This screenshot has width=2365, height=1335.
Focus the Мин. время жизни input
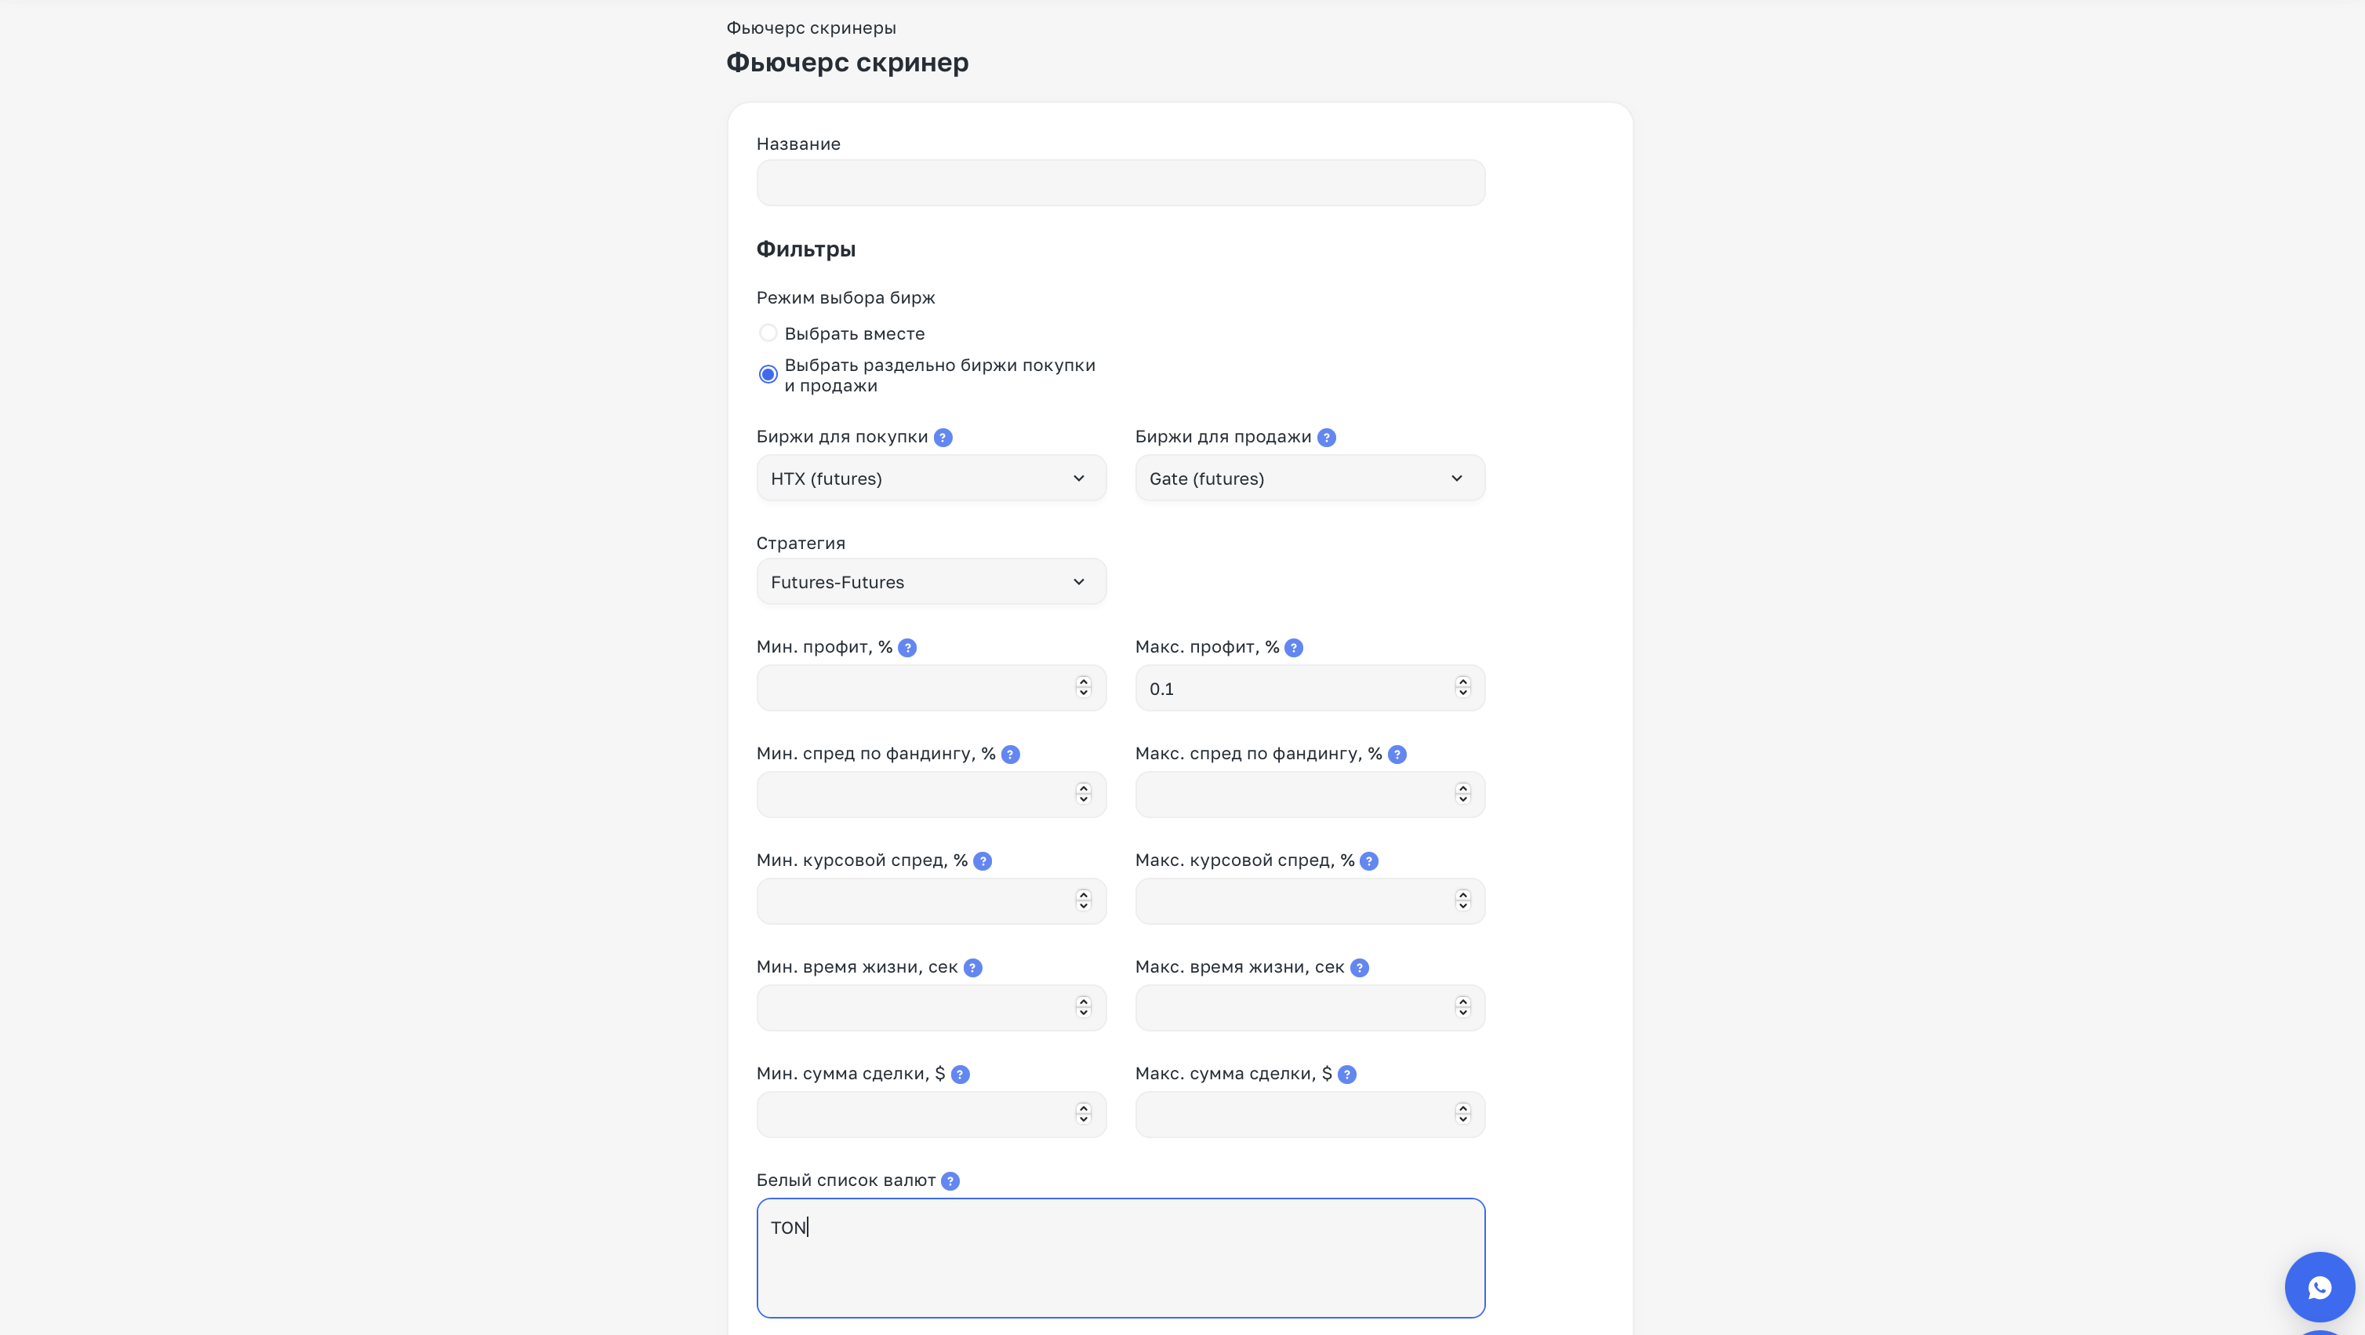coord(914,1008)
